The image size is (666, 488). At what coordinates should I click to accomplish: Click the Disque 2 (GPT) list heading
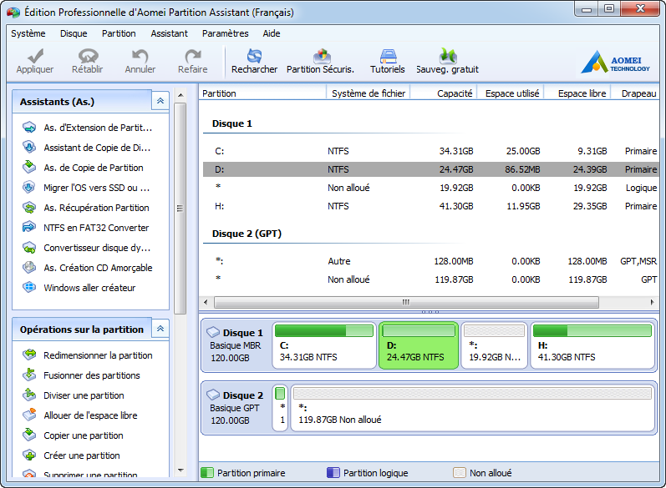click(247, 234)
